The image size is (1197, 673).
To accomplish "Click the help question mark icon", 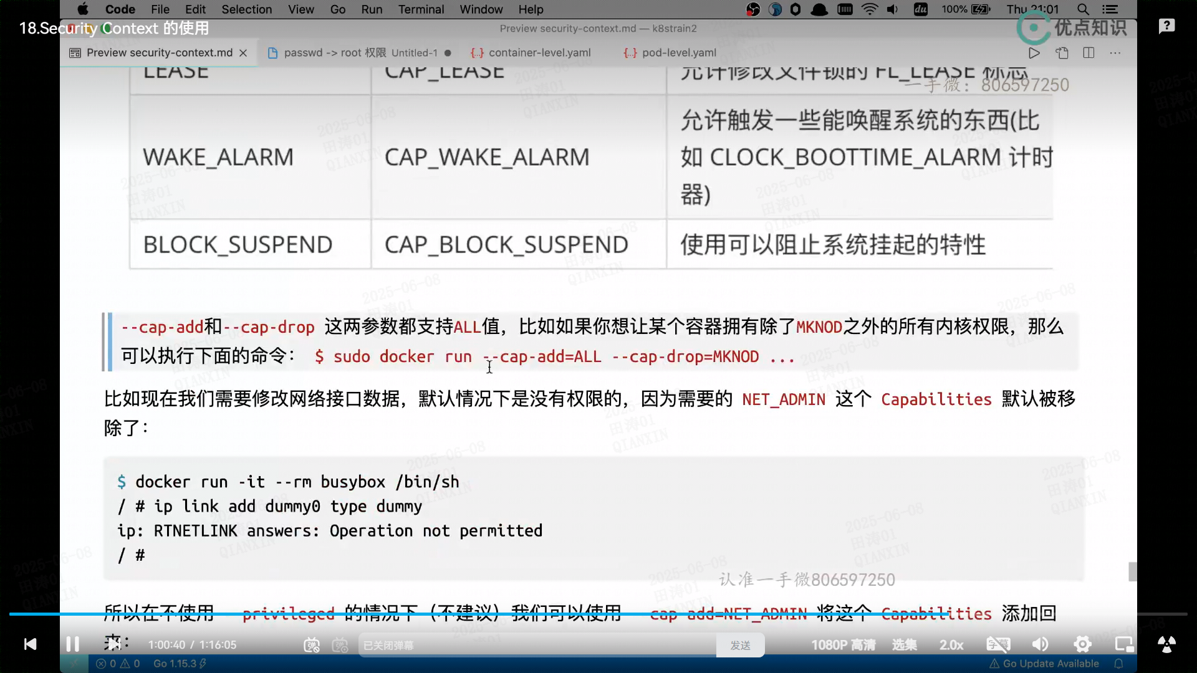I will [x=1166, y=26].
